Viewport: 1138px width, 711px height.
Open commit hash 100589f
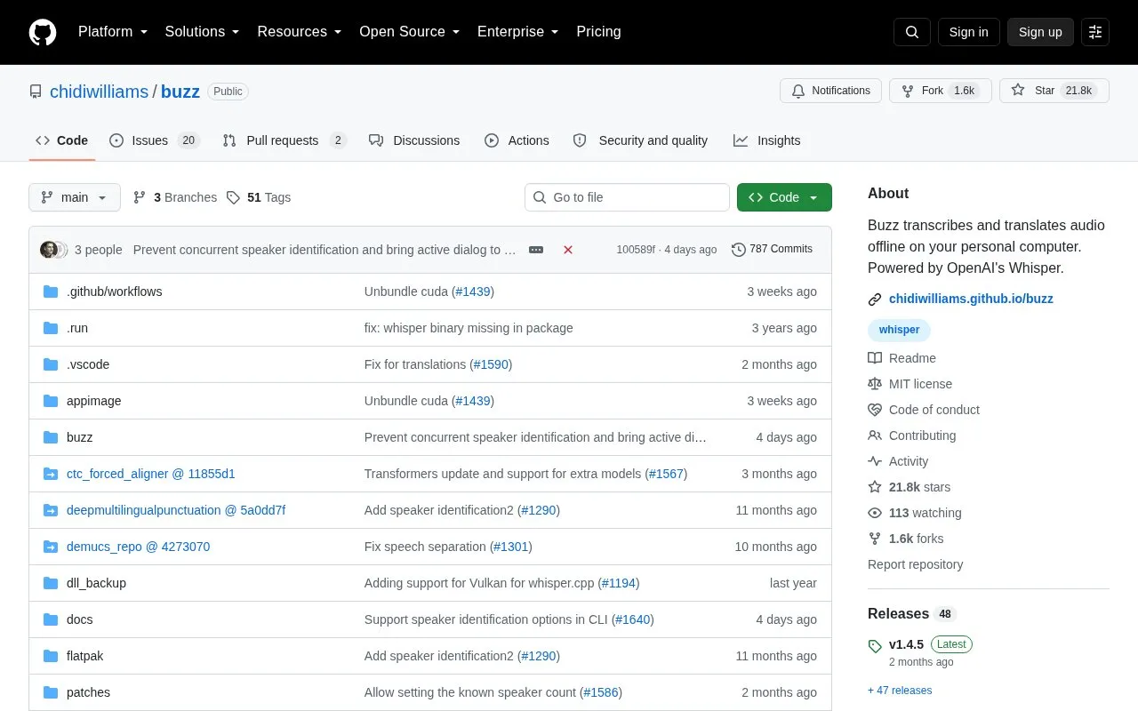pos(636,250)
